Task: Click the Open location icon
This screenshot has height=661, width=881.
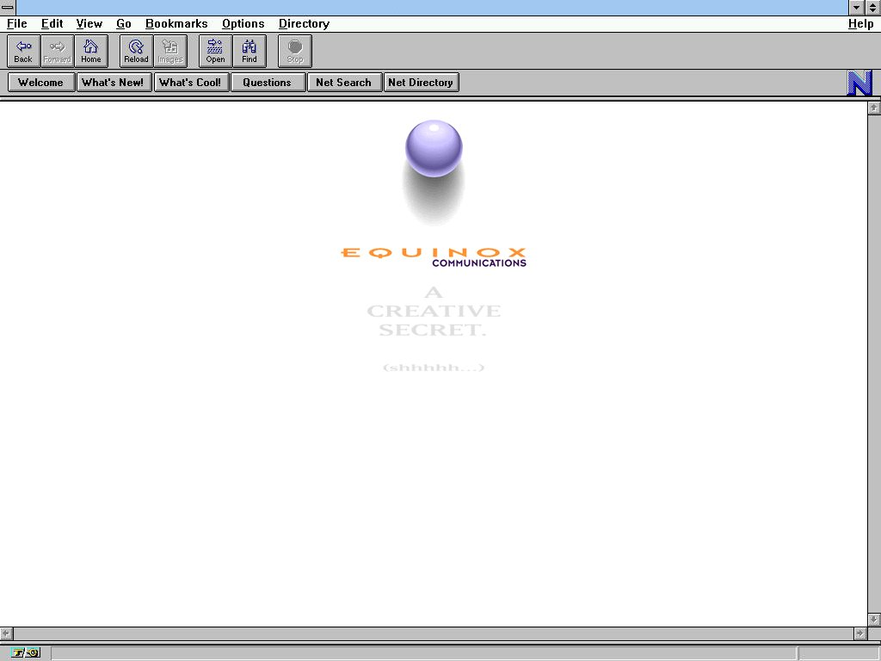Action: pos(215,51)
